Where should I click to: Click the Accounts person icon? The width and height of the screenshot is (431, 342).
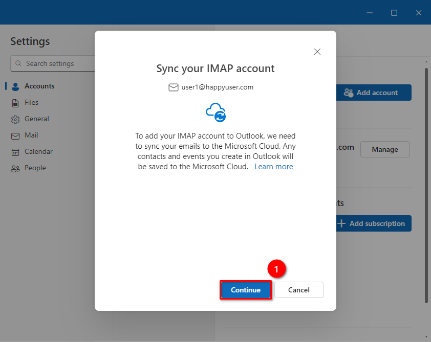(x=15, y=87)
